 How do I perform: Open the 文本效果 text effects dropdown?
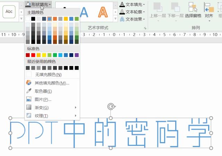coord(132,19)
